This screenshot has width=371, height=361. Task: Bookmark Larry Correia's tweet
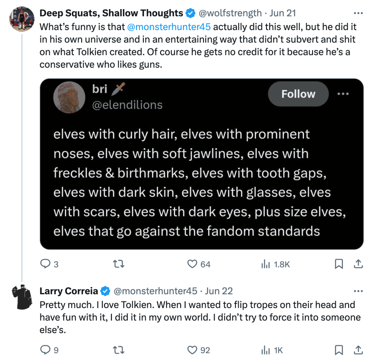click(x=339, y=350)
